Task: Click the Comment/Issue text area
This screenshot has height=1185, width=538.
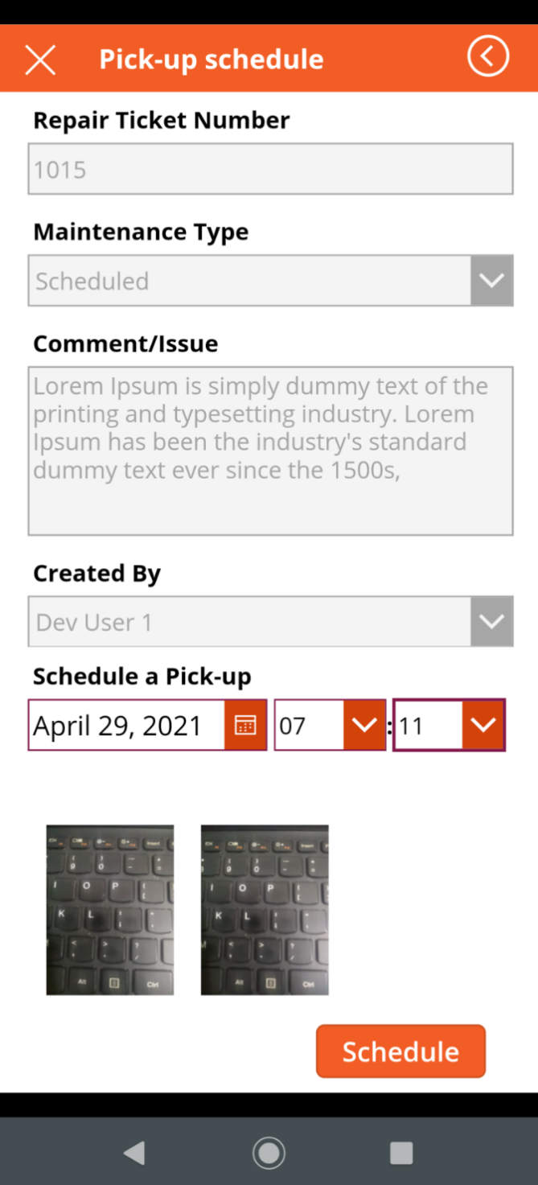Action: point(270,451)
